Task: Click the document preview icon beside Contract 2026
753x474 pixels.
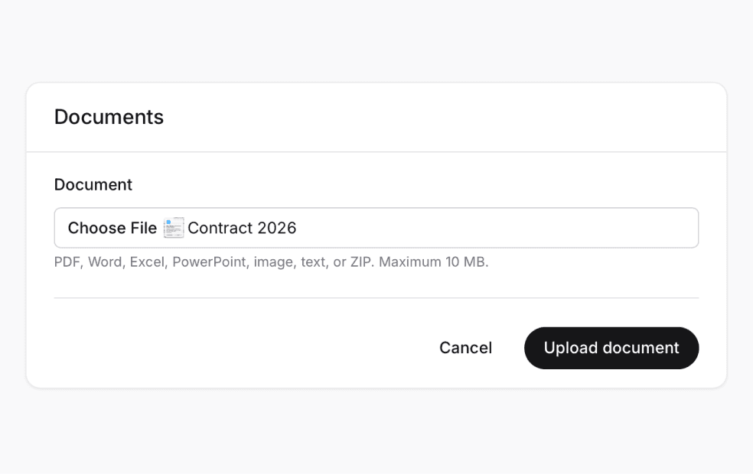Action: click(174, 227)
